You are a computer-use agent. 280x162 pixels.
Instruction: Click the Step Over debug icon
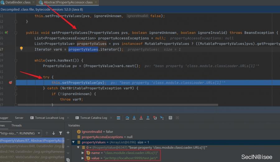(x=127, y=118)
